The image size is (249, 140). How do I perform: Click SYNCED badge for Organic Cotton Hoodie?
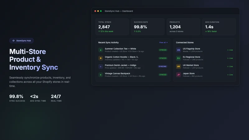(163, 58)
